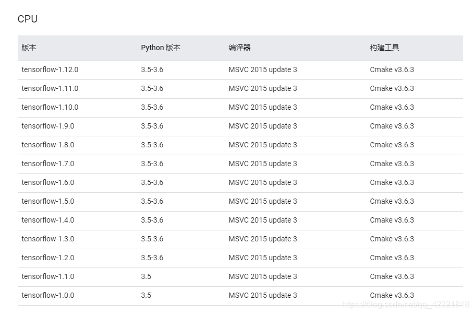The width and height of the screenshot is (474, 314).
Task: Click Python 3.5-3.6 in tensorflow-1.10.0 row
Action: 152,107
